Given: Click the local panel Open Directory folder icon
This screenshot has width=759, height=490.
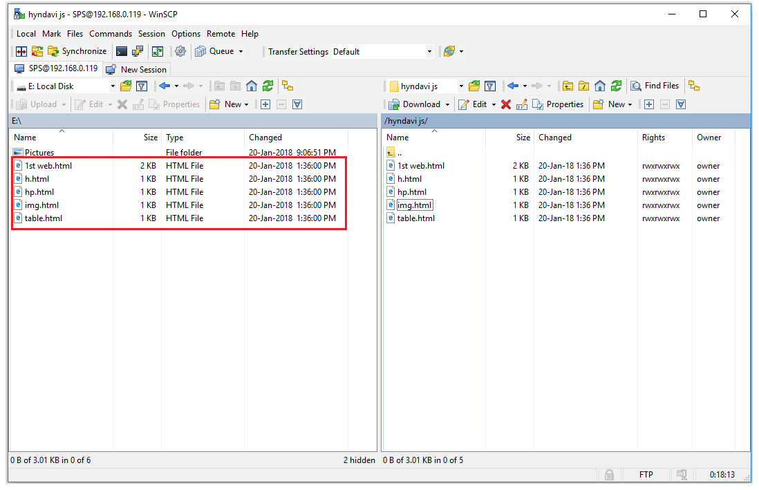Looking at the screenshot, I should coord(126,86).
